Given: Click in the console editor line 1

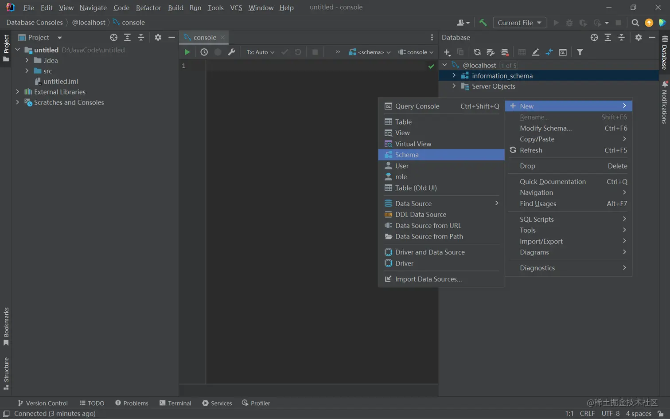Looking at the screenshot, I should point(310,66).
